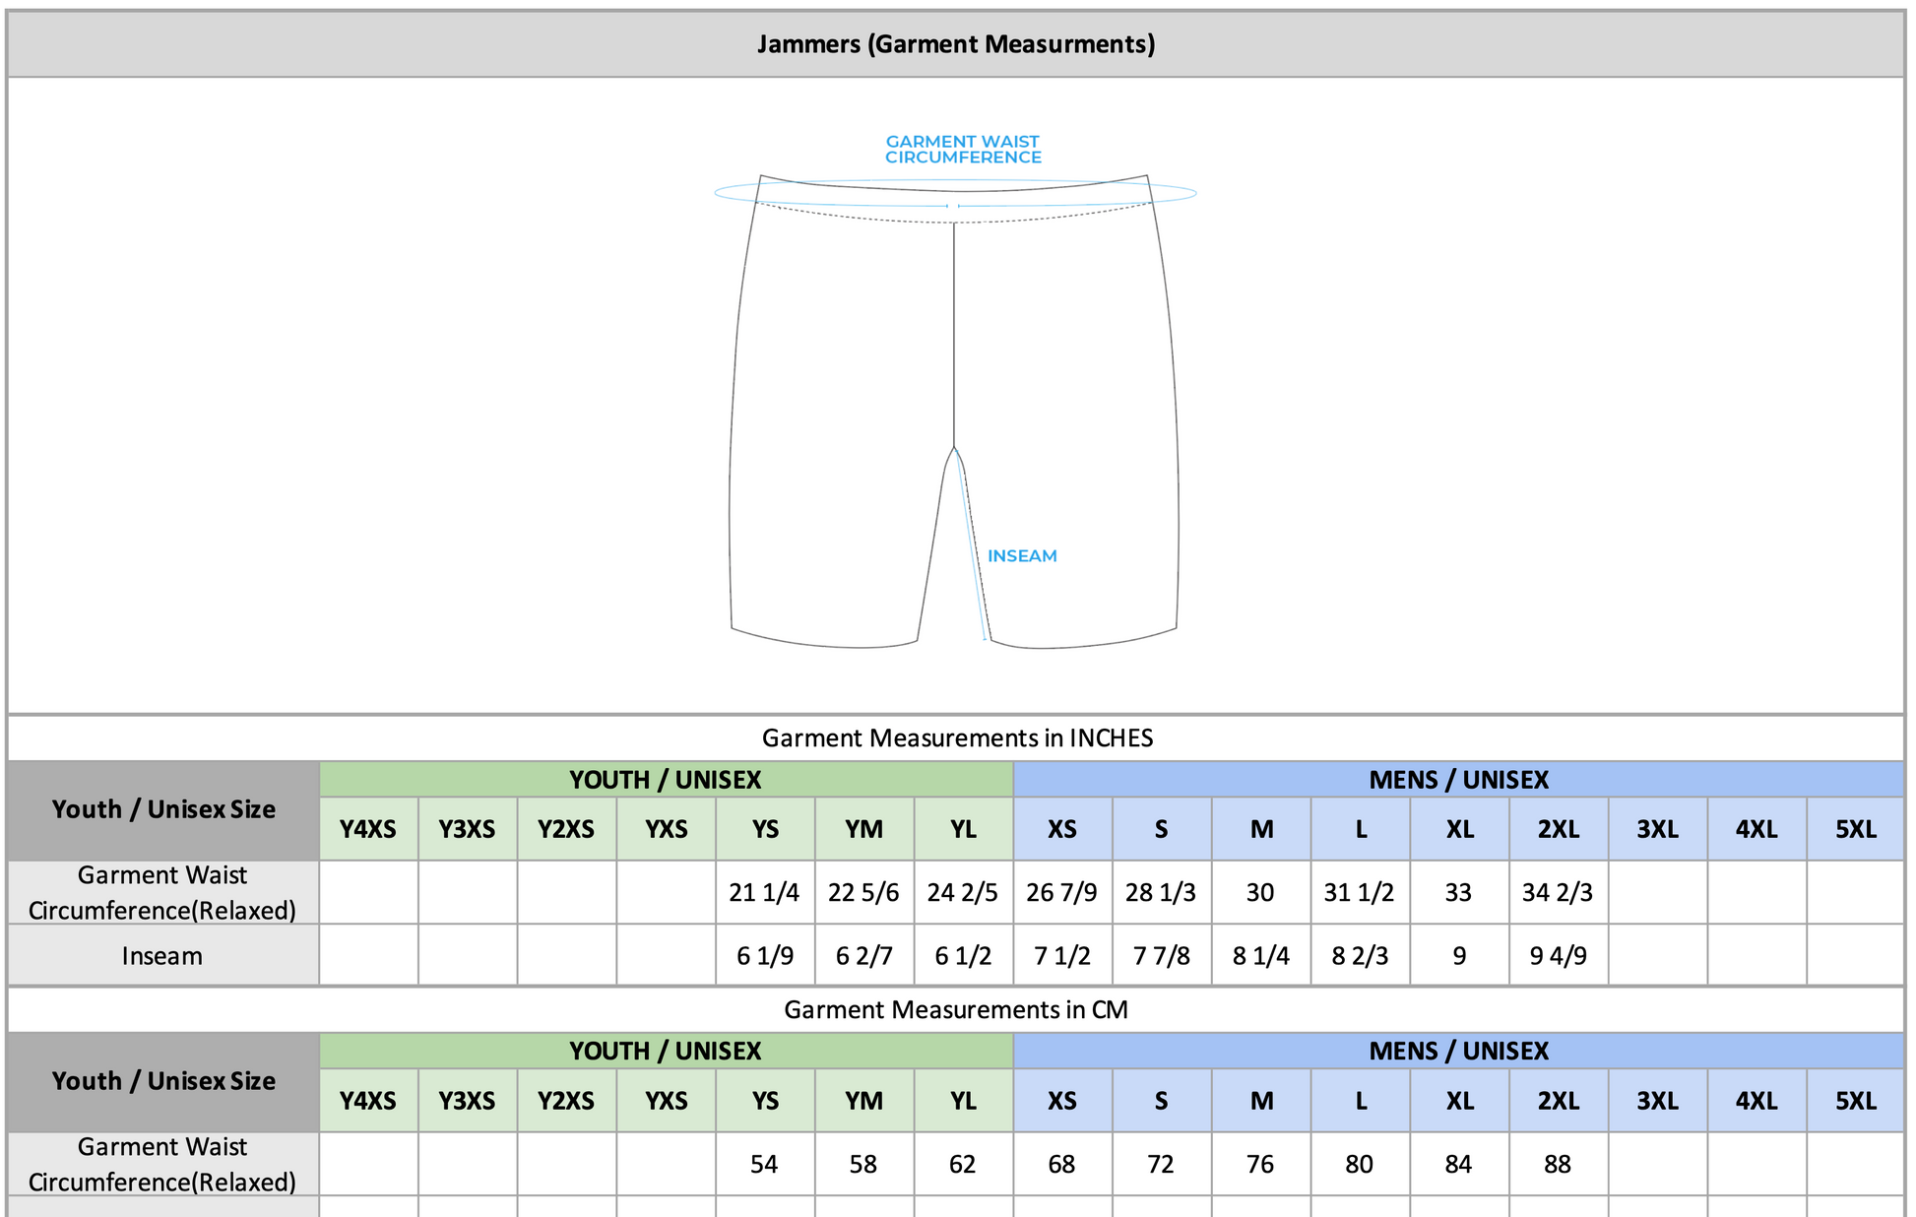
Task: Click Youth / Unisex Size label in inches table
Action: click(x=163, y=809)
